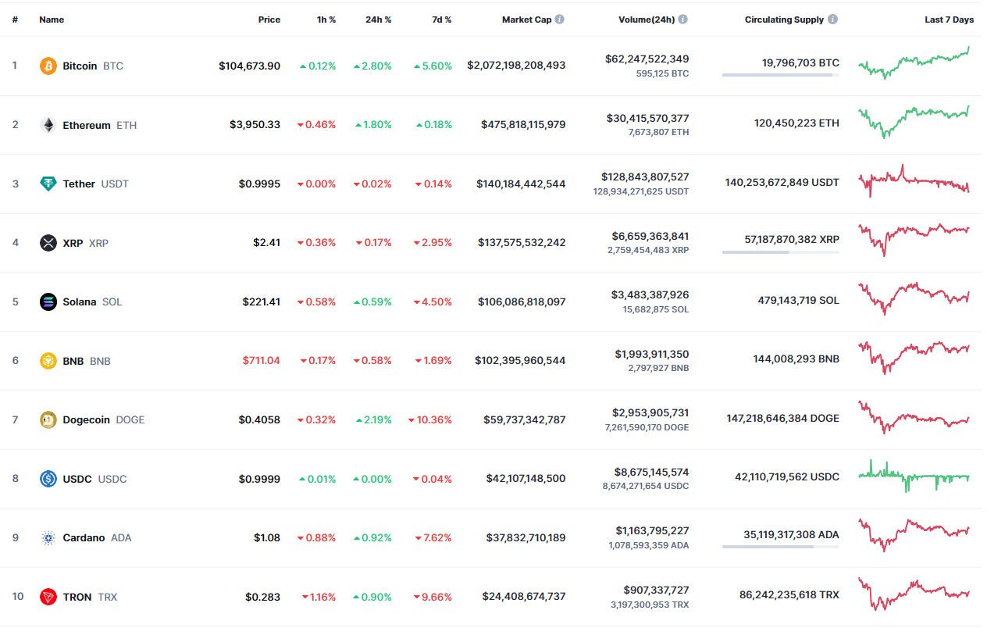Click the Solana logo icon
The image size is (987, 628).
pyautogui.click(x=48, y=302)
